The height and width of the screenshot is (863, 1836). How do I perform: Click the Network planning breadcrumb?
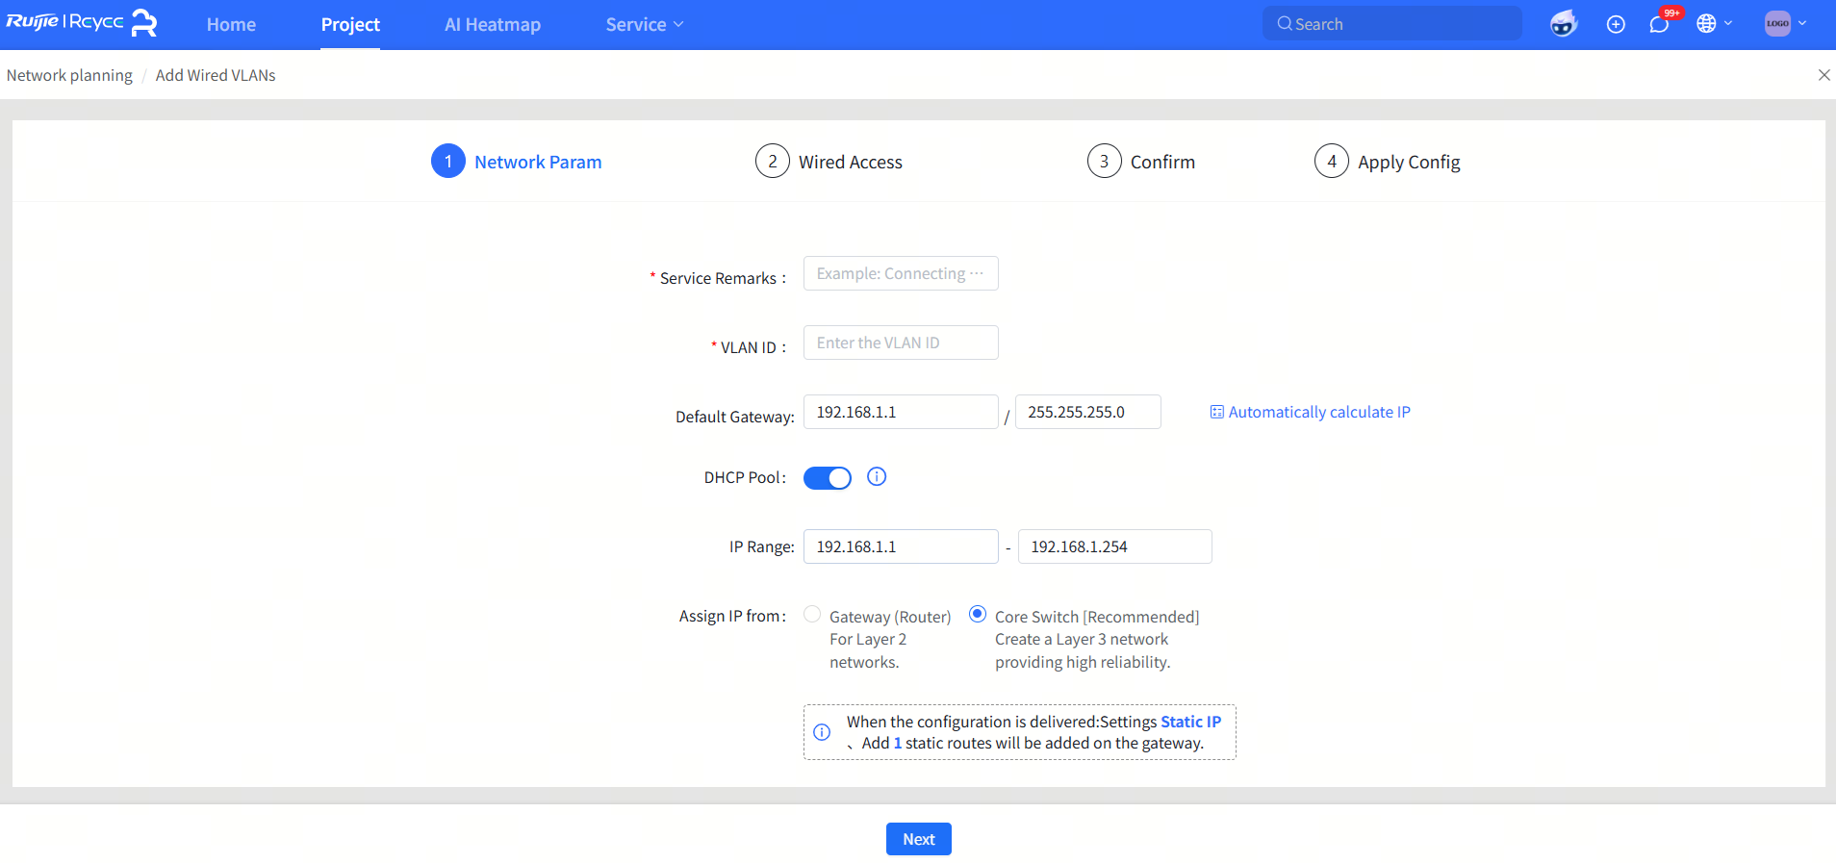(x=69, y=75)
